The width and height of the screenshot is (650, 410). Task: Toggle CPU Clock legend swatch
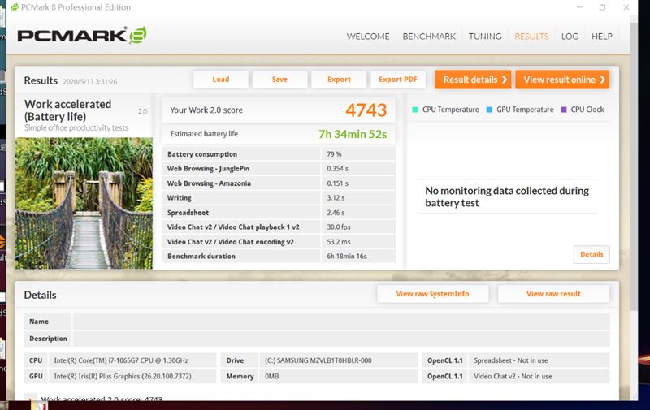[563, 110]
